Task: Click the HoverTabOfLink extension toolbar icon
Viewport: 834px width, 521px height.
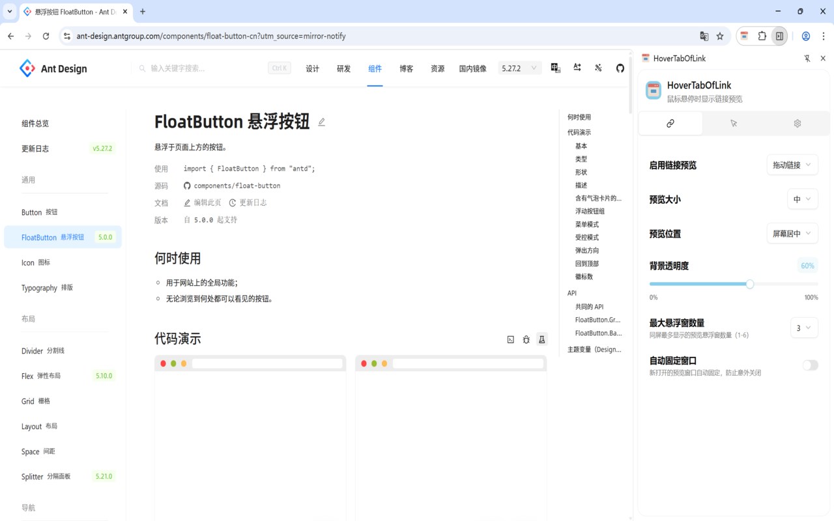Action: click(x=745, y=36)
